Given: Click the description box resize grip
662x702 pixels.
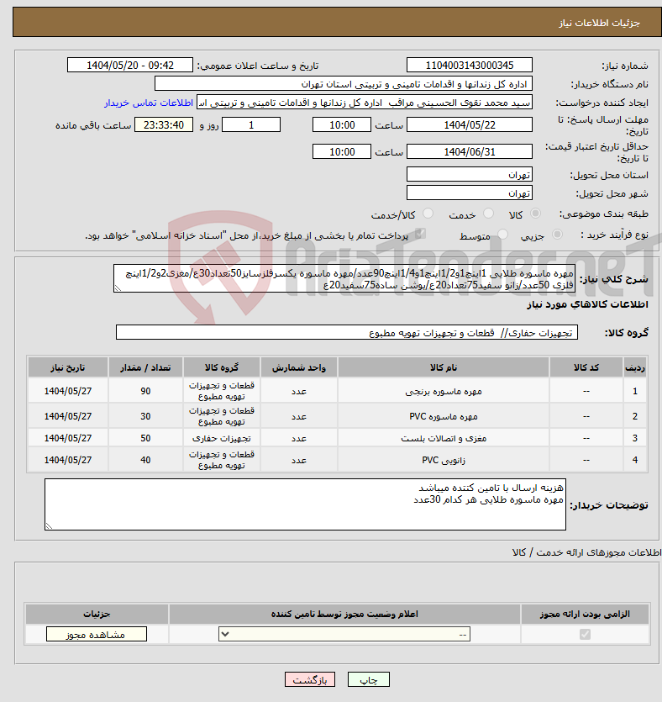Looking at the screenshot, I should 118,288.
